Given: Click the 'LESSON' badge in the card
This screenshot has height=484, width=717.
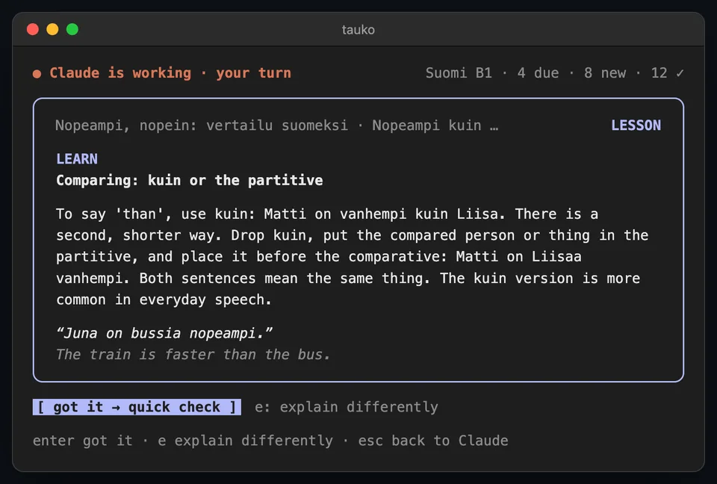Looking at the screenshot, I should 636,125.
